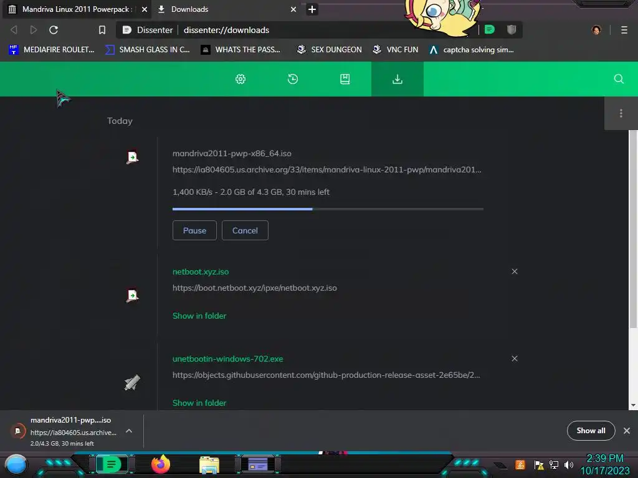Image resolution: width=638 pixels, height=478 pixels.
Task: Click the page vertical scrollbar
Action: [x=633, y=229]
